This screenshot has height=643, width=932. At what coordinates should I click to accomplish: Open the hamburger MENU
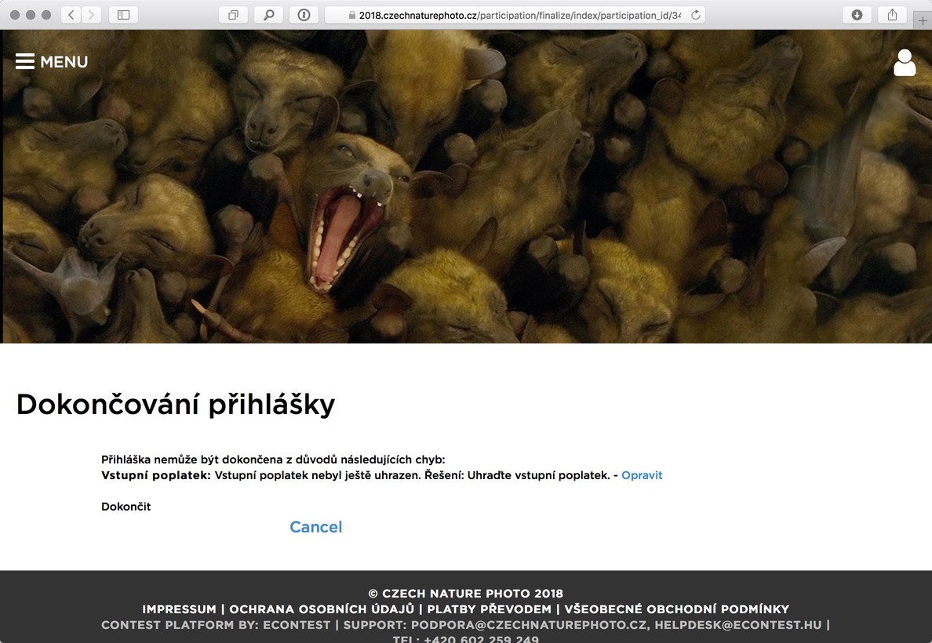pyautogui.click(x=52, y=62)
